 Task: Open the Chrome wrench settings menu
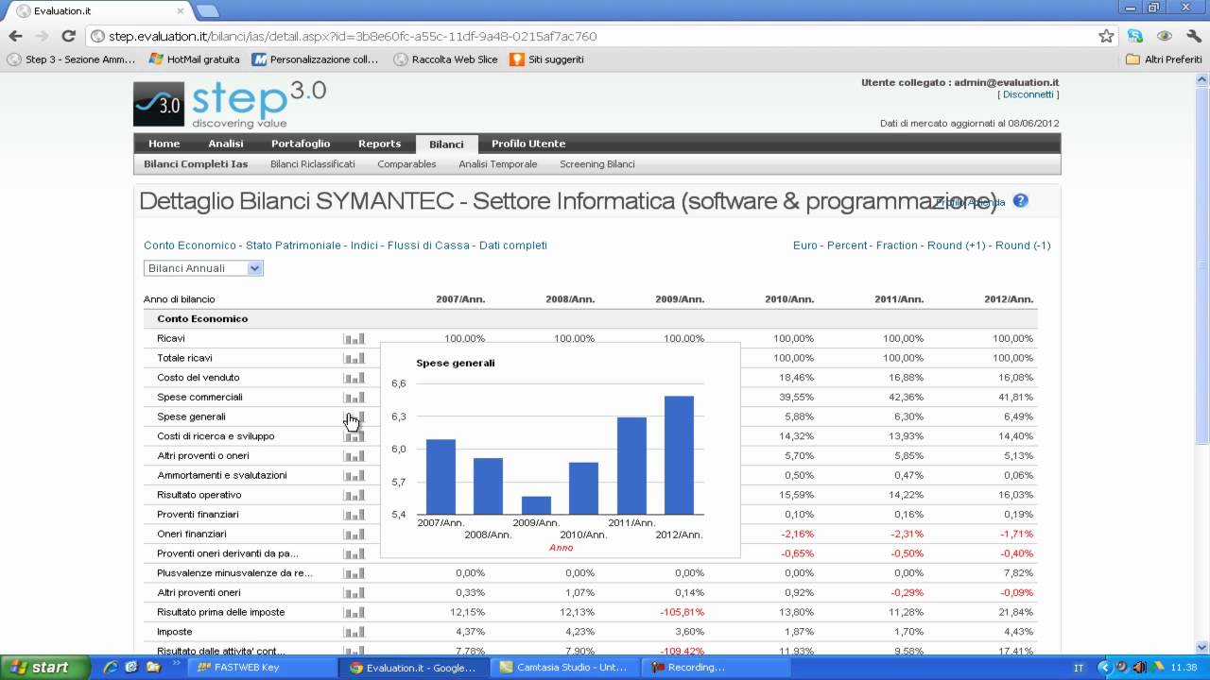[1193, 36]
